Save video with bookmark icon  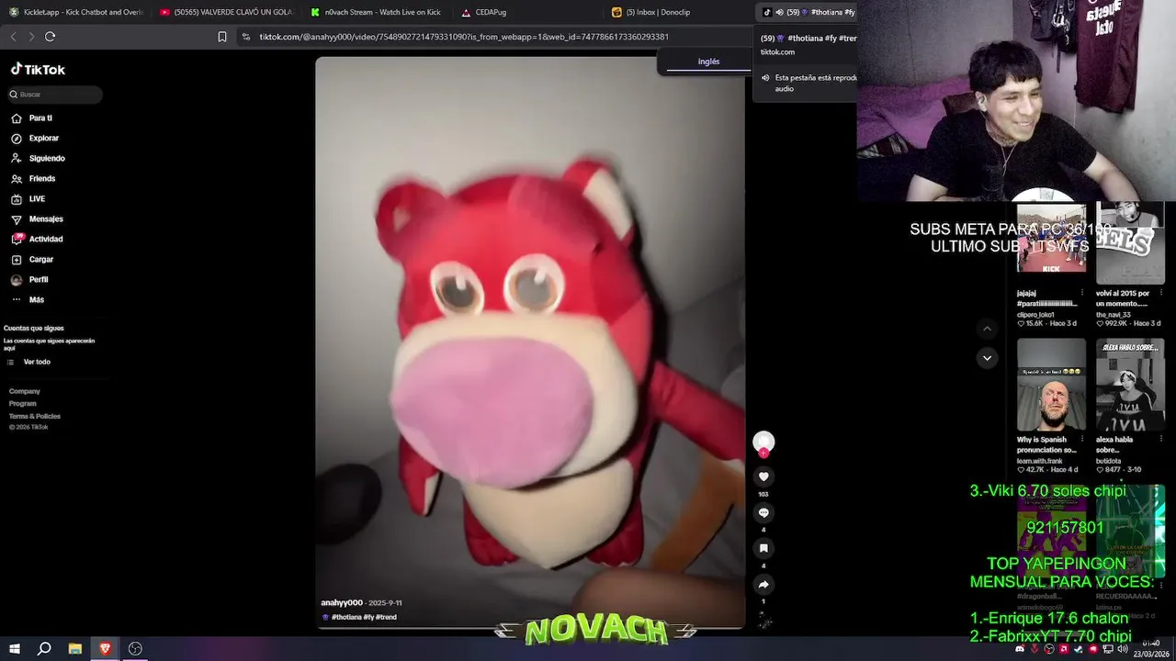763,548
